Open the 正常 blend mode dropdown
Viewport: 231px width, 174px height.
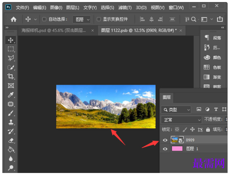tap(181, 120)
